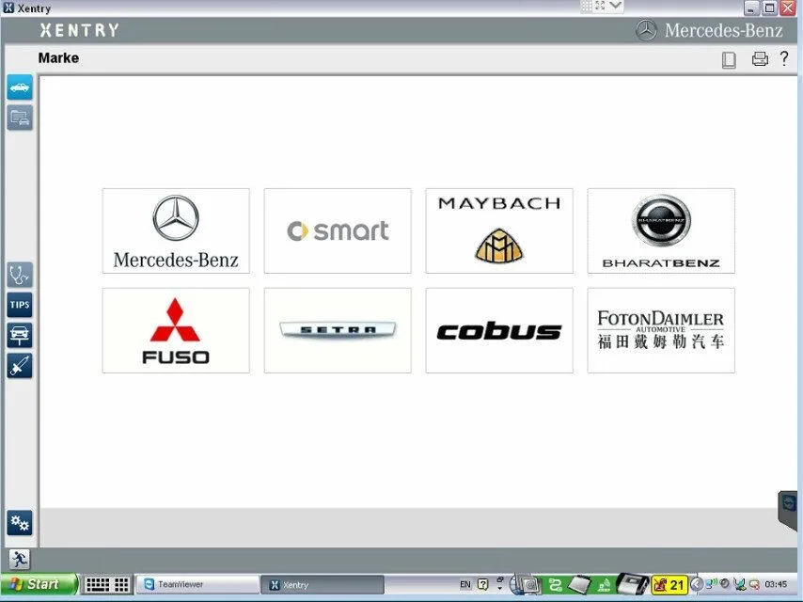The image size is (803, 602).
Task: Click the EN language indicator
Action: coord(465,584)
